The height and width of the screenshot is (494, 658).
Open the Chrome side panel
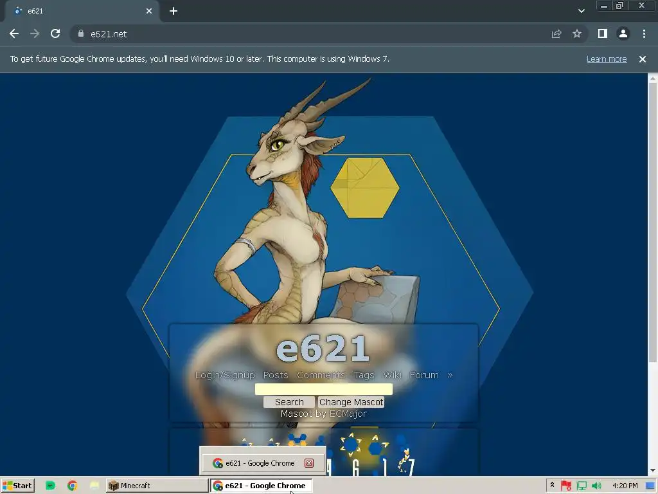[x=603, y=33]
